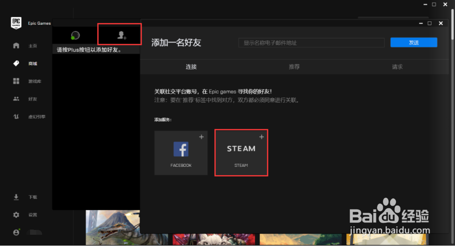Open the downloads arrow icon
The width and height of the screenshot is (455, 246).
pos(16,197)
